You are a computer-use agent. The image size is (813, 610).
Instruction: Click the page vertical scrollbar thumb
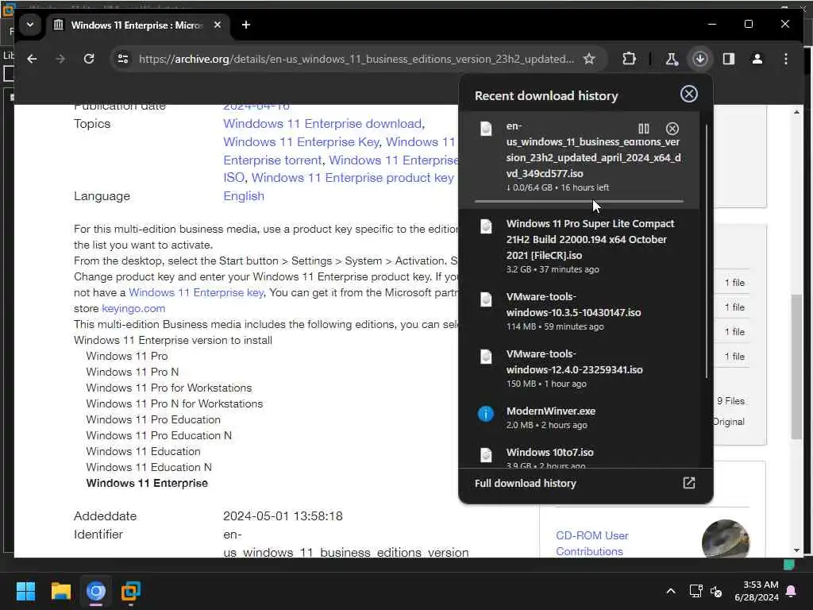click(796, 367)
